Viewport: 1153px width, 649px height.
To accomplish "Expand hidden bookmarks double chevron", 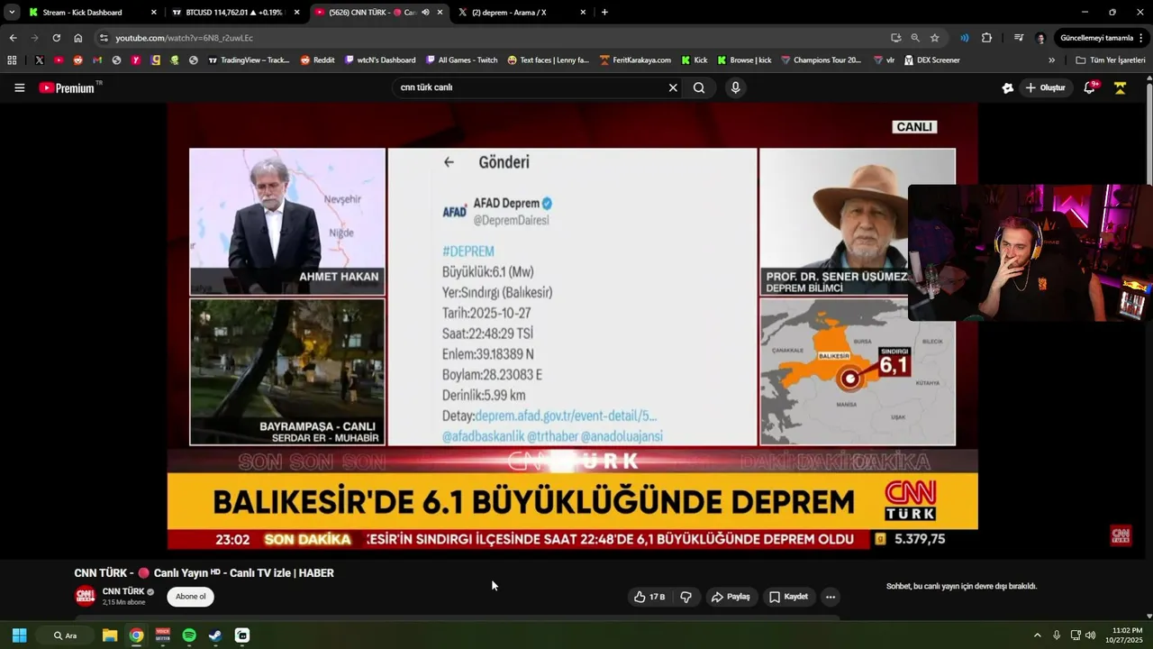I will pos(1051,60).
